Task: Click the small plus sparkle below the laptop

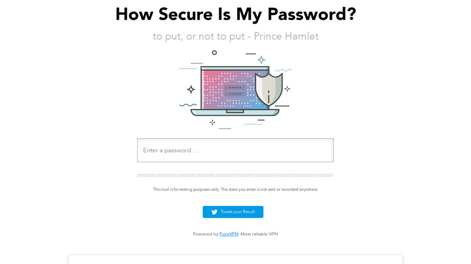Action: 212,122
